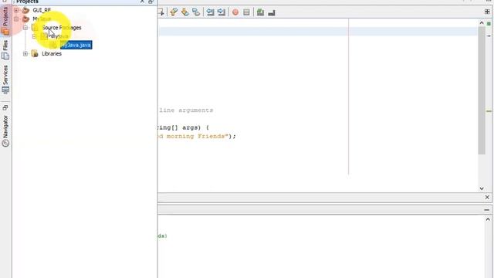Click the Libraries folder icon
The height and width of the screenshot is (278, 494).
(35, 53)
